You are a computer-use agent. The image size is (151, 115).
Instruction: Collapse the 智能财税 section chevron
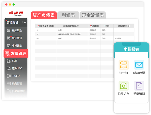25,22
